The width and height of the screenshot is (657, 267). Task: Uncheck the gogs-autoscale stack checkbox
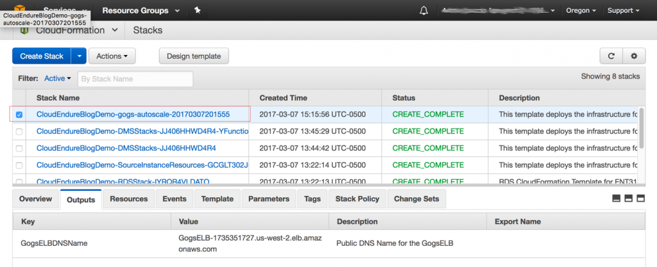(19, 115)
